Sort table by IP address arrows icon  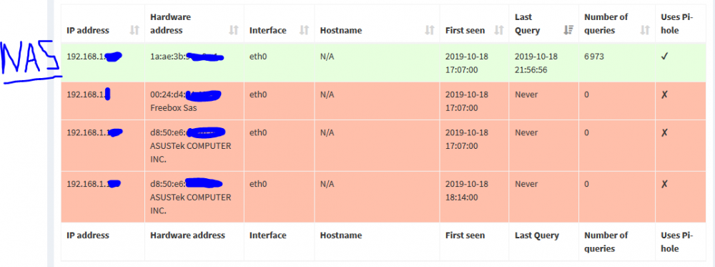[134, 31]
